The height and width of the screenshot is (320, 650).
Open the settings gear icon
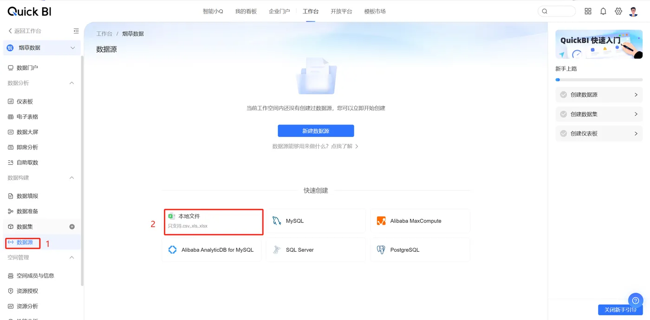tap(618, 11)
